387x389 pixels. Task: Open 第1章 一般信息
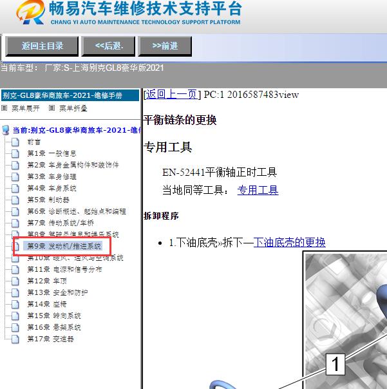[x=52, y=153]
